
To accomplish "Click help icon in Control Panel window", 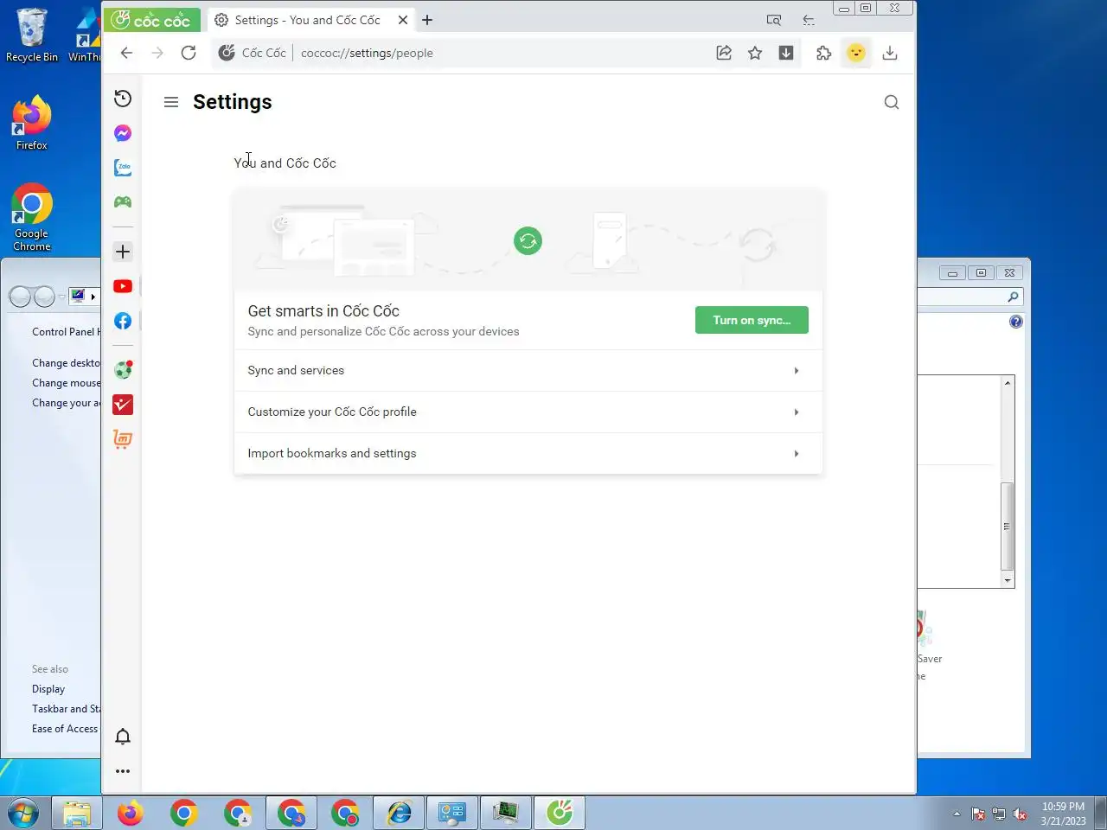I will pos(1016,322).
